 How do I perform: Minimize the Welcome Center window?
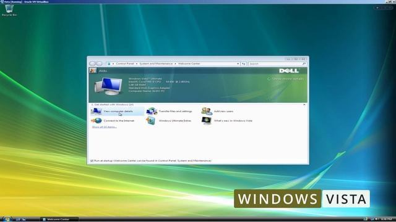(288, 59)
